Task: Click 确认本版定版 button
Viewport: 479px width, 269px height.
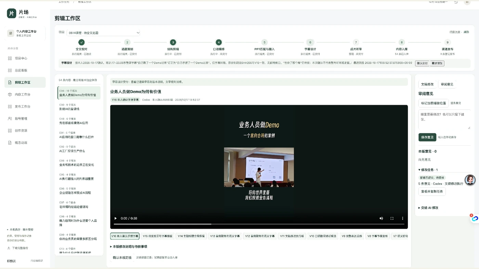Action: [x=122, y=258]
